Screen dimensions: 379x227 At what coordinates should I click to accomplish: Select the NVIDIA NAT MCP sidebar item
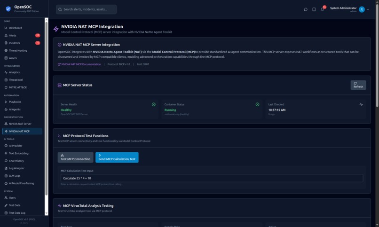tap(22, 131)
